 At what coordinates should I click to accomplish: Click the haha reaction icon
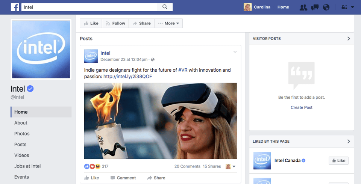pos(98,166)
